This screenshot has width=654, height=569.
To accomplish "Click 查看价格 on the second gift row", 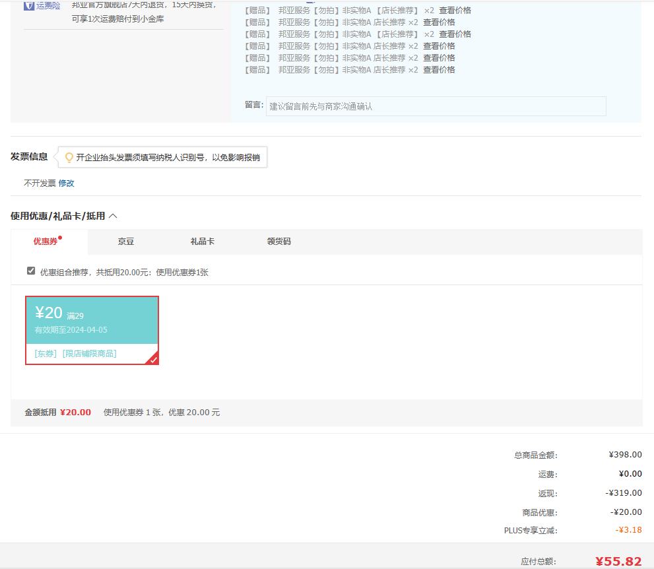I will (x=439, y=22).
